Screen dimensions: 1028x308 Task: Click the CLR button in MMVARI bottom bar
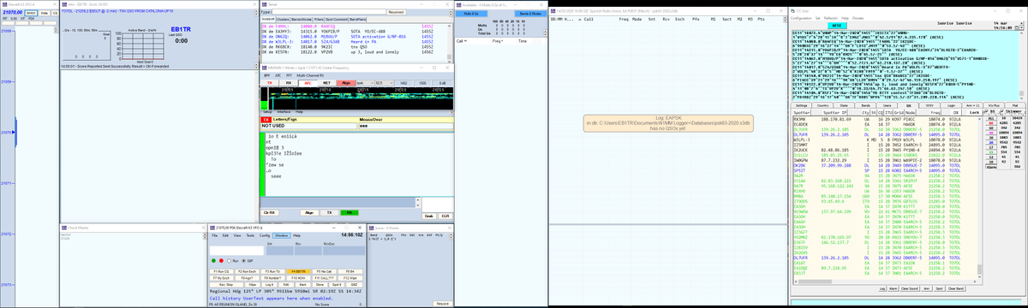(445, 216)
